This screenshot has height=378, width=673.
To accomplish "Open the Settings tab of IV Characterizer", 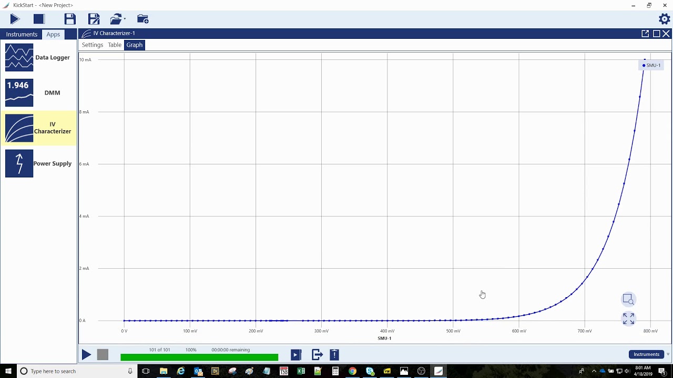I will pyautogui.click(x=93, y=45).
